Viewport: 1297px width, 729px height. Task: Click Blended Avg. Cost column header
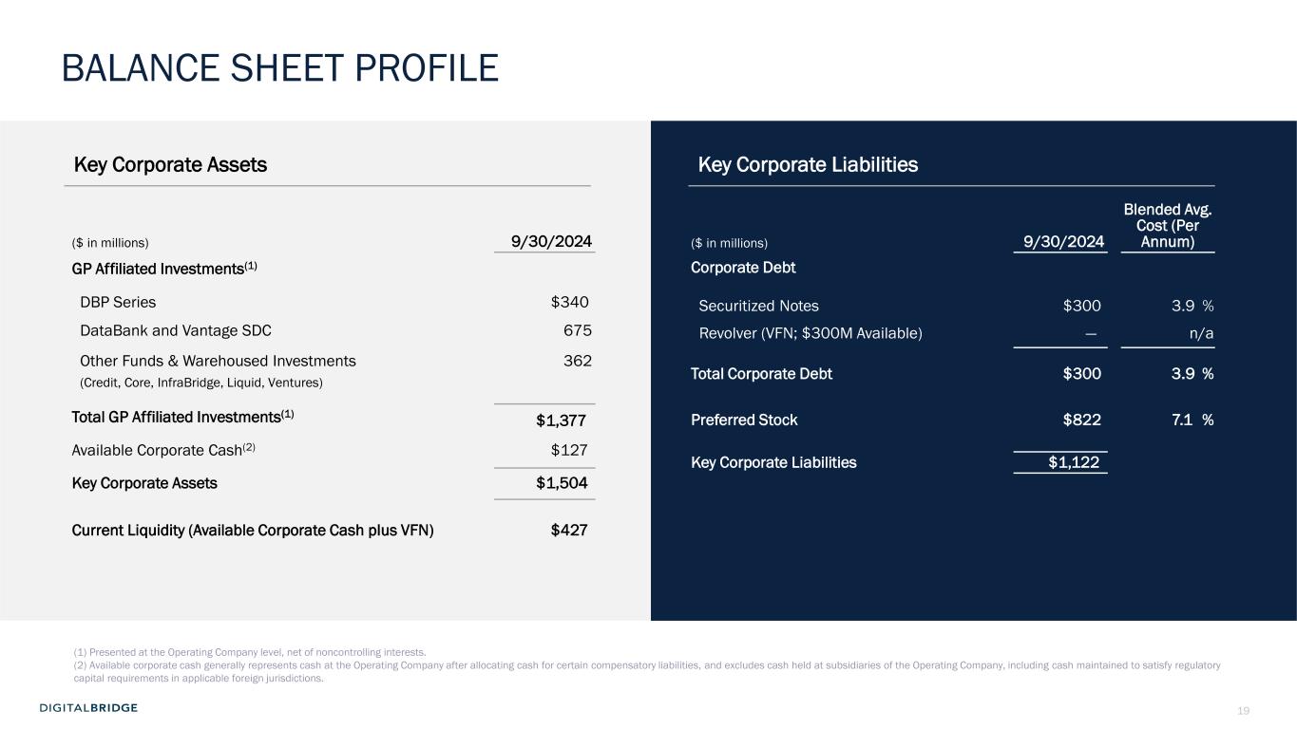pyautogui.click(x=1168, y=226)
